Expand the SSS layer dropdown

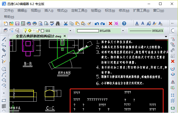70,31
